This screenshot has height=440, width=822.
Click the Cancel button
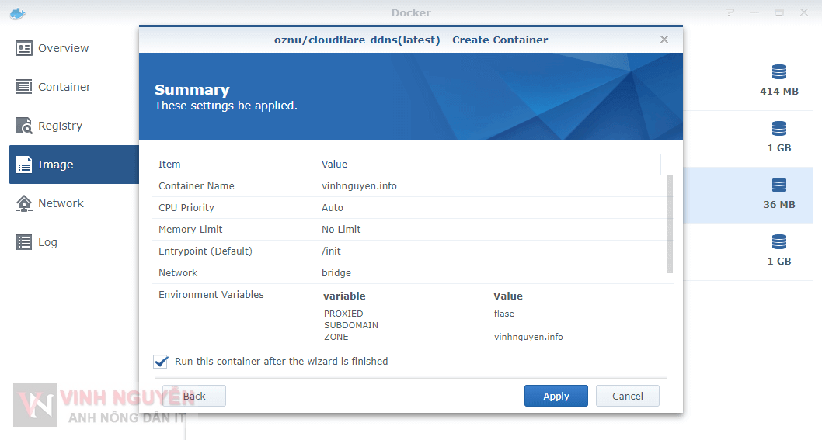[628, 396]
